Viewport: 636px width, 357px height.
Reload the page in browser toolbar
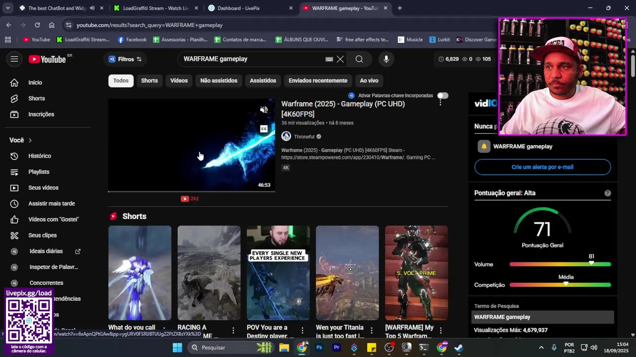[x=37, y=25]
